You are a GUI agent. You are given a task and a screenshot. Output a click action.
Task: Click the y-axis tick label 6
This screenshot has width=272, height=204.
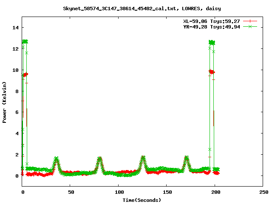[x=17, y=112]
